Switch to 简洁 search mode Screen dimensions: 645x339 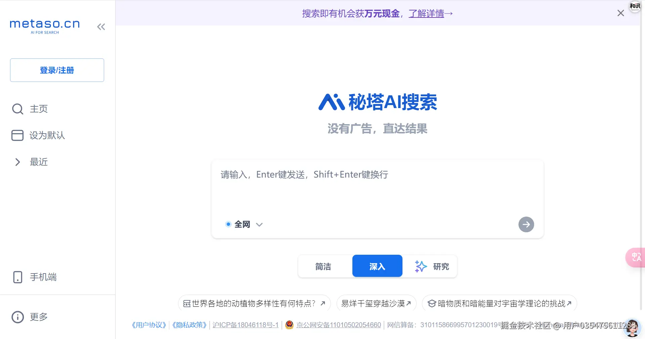click(323, 267)
